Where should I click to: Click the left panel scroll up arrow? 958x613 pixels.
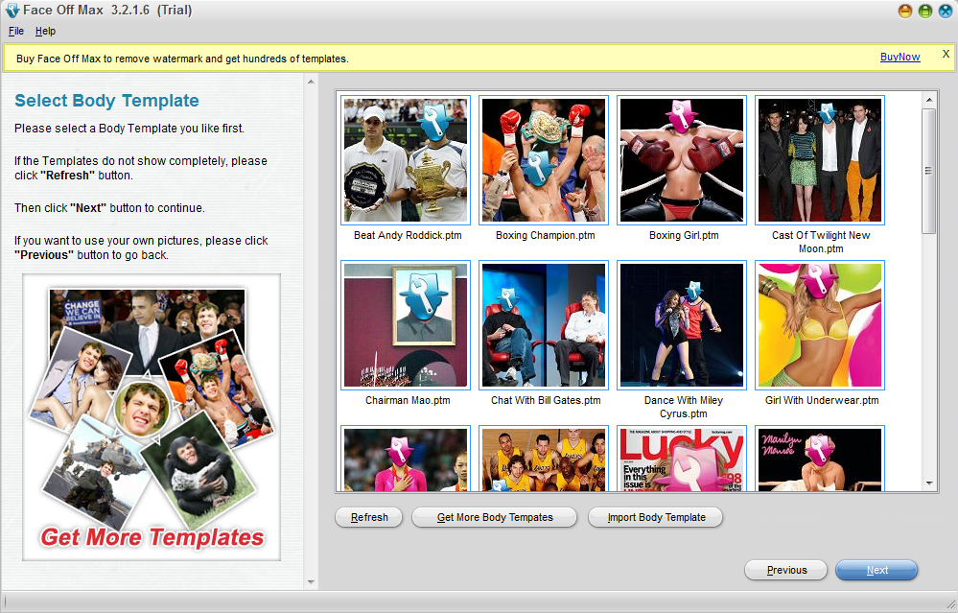click(310, 82)
